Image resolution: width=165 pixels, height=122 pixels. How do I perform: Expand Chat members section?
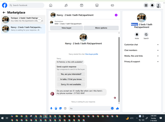pyautogui.click(x=142, y=50)
